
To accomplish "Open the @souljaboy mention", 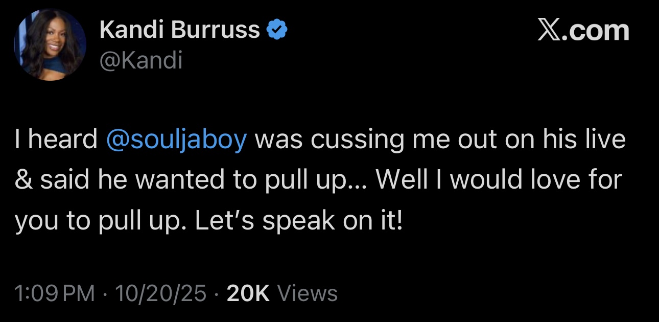I will pos(176,140).
